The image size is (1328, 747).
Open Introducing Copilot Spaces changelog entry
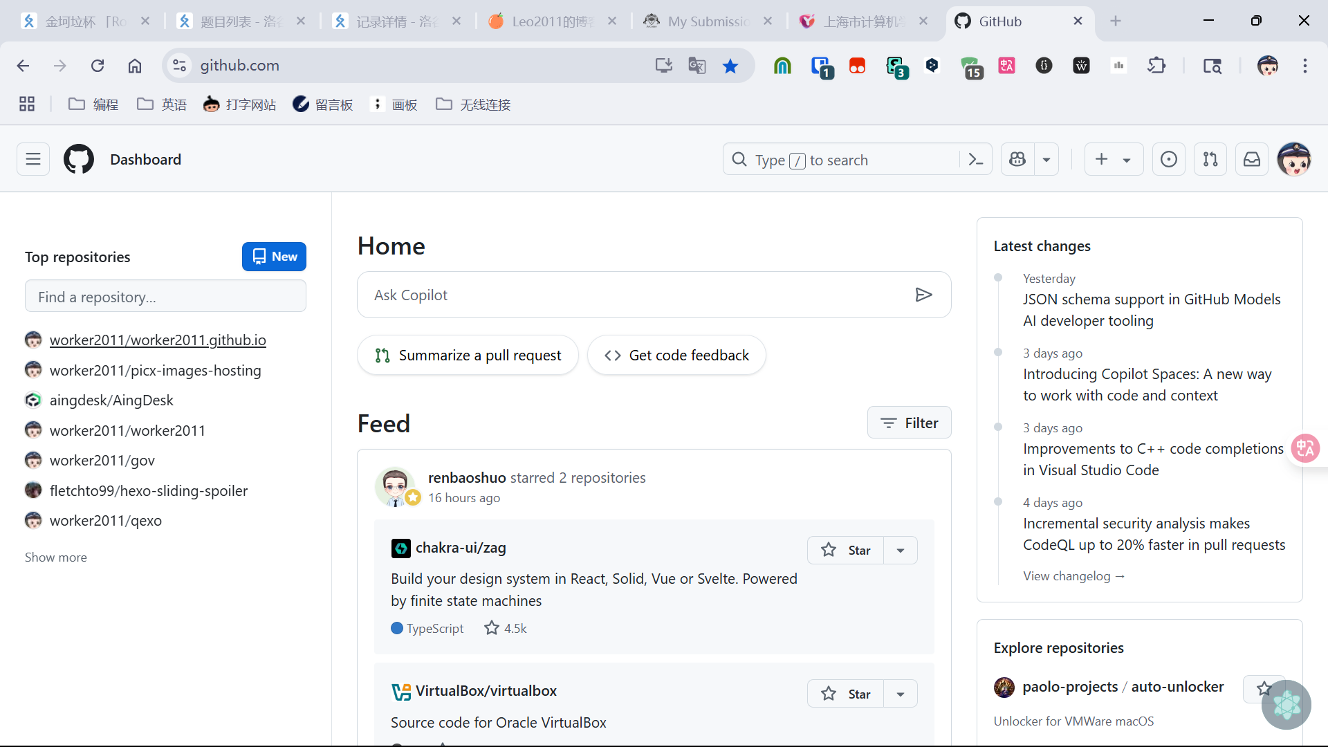click(1147, 385)
